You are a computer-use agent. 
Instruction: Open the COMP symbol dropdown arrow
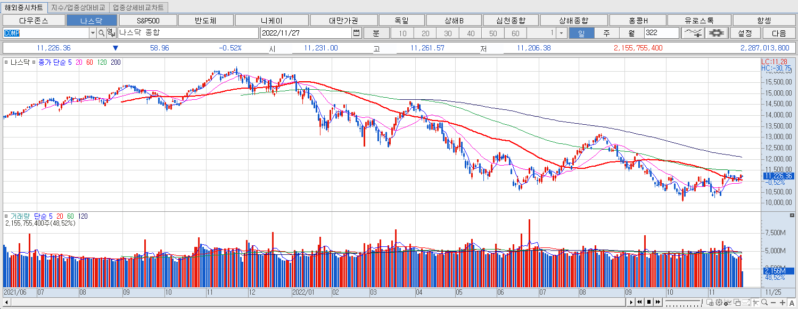93,33
